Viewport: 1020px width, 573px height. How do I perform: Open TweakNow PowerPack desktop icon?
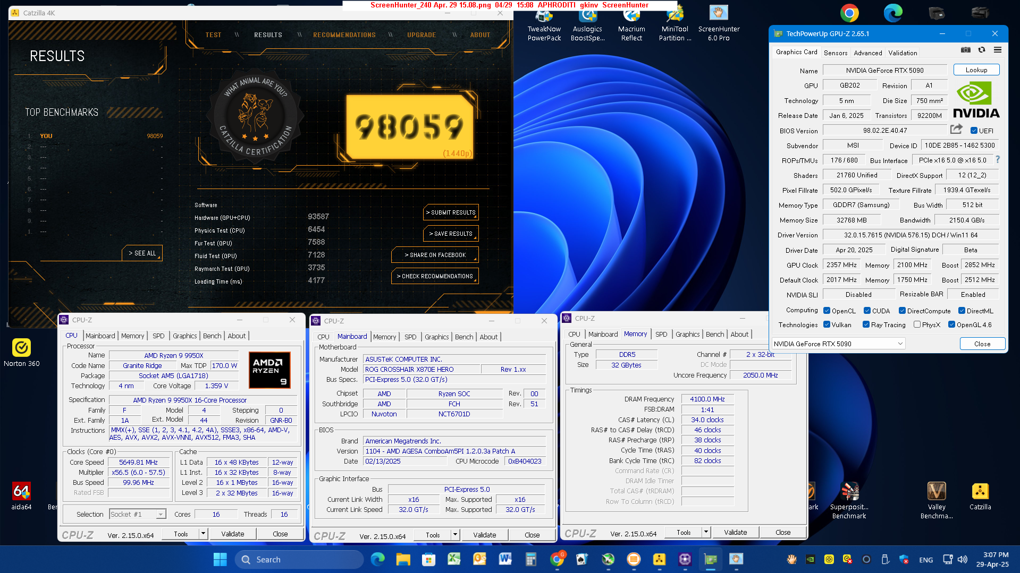(544, 23)
